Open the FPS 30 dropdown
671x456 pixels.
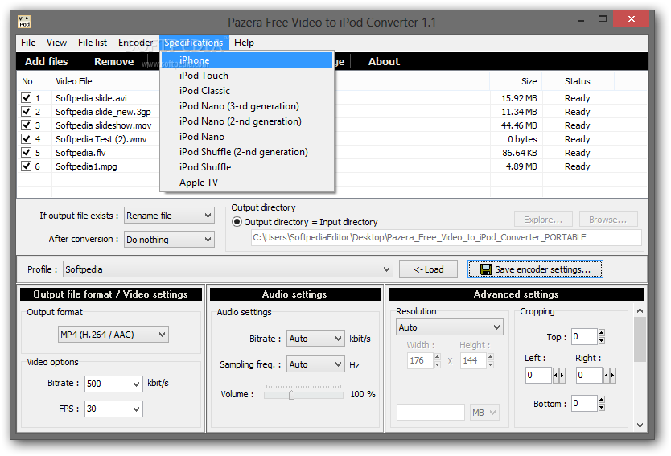tap(113, 409)
